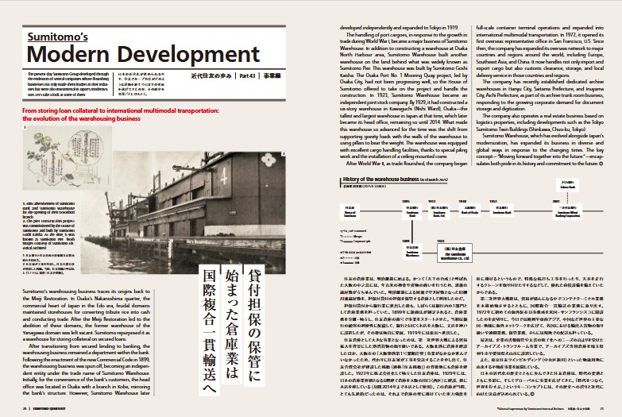Open the advertisement illustration with flowers

[68, 158]
